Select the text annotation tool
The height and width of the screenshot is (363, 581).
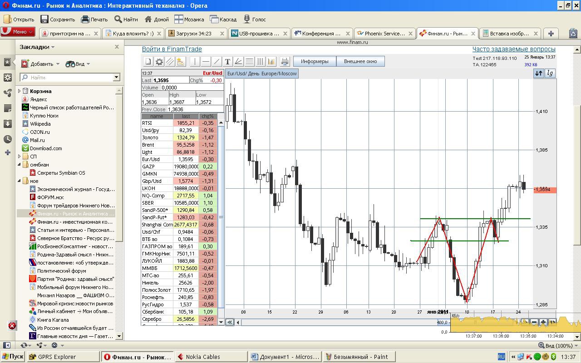[227, 62]
